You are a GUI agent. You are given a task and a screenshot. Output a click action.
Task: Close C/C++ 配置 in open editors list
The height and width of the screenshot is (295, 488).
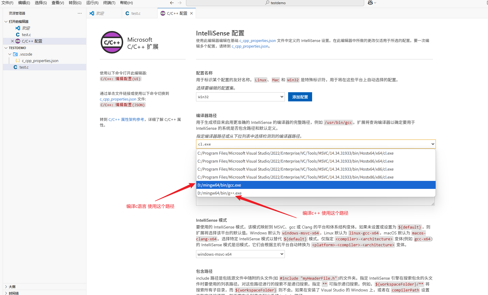[x=12, y=41]
